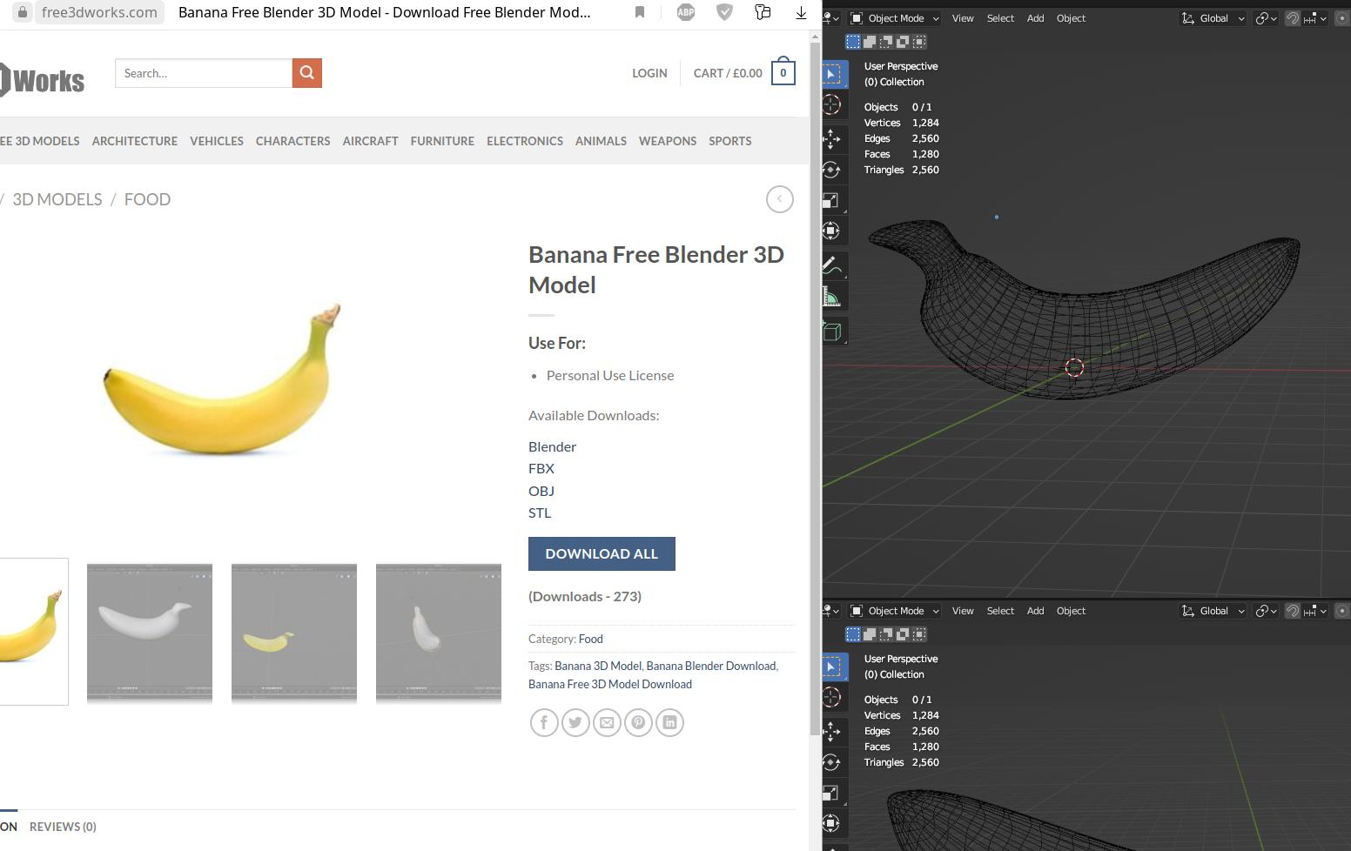Image resolution: width=1351 pixels, height=851 pixels.
Task: Select the Rotate tool in lower Blender viewport
Action: tap(831, 762)
